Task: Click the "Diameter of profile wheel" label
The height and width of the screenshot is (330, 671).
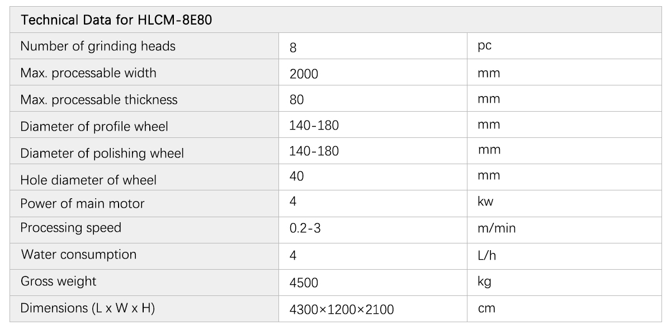Action: (94, 127)
